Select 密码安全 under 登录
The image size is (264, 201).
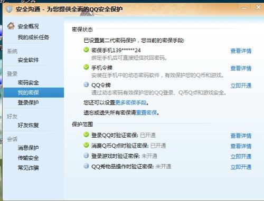28,82
